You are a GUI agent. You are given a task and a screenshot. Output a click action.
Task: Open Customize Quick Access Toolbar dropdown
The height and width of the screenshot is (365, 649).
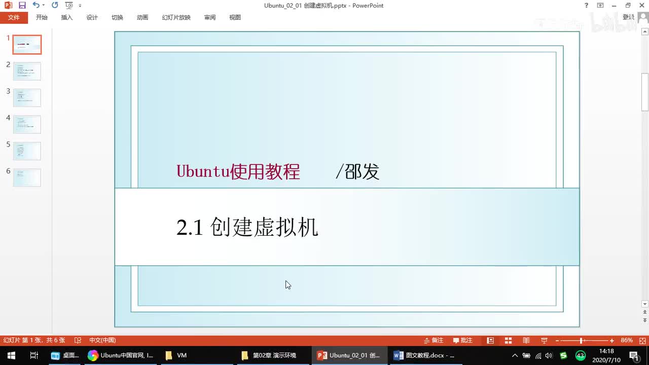click(80, 5)
